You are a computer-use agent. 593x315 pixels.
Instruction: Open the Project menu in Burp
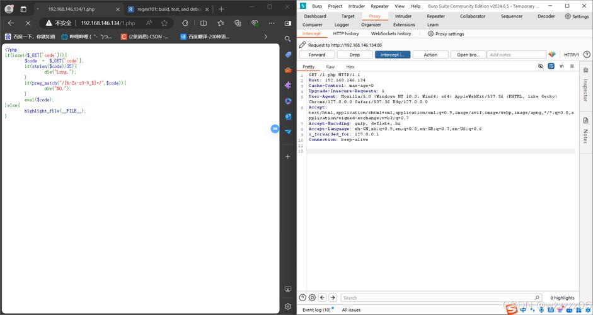pos(335,6)
